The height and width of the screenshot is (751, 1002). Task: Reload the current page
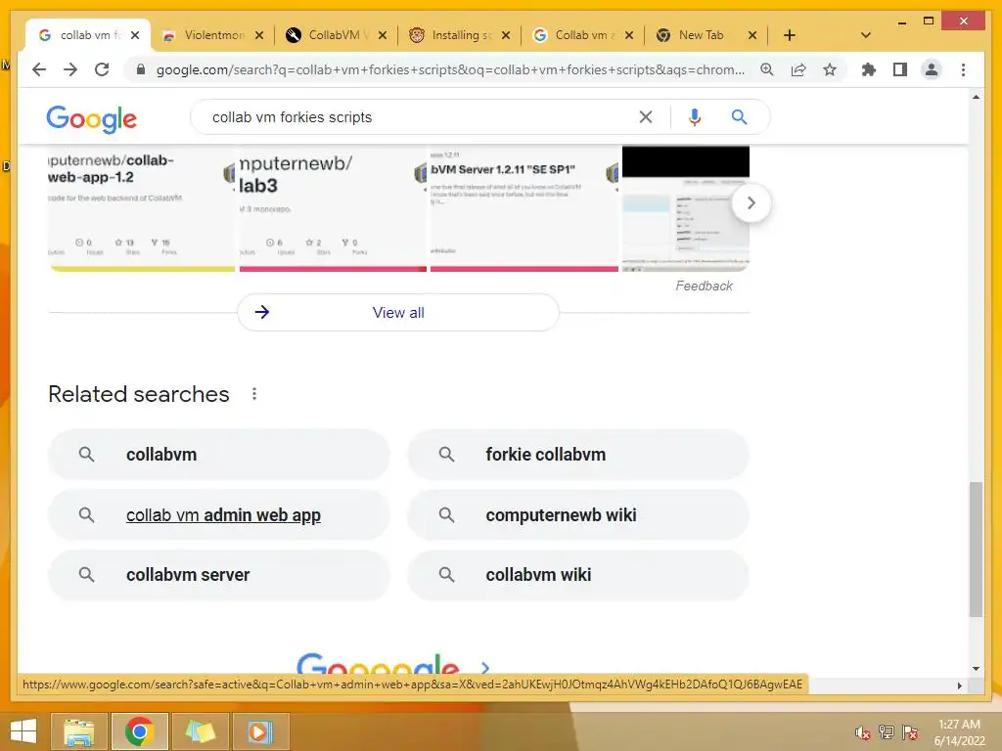pyautogui.click(x=102, y=69)
